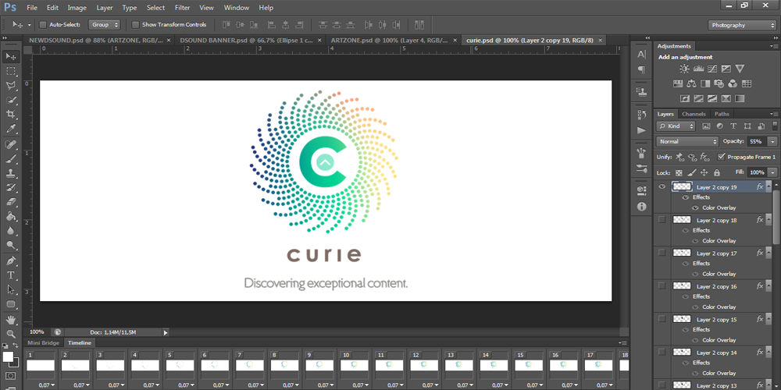Viewport: 781px width, 390px height.
Task: Select the Eyedropper tool
Action: (x=12, y=129)
